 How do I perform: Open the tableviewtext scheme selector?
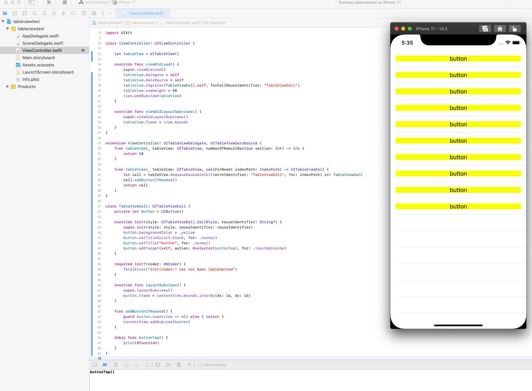click(x=94, y=2)
